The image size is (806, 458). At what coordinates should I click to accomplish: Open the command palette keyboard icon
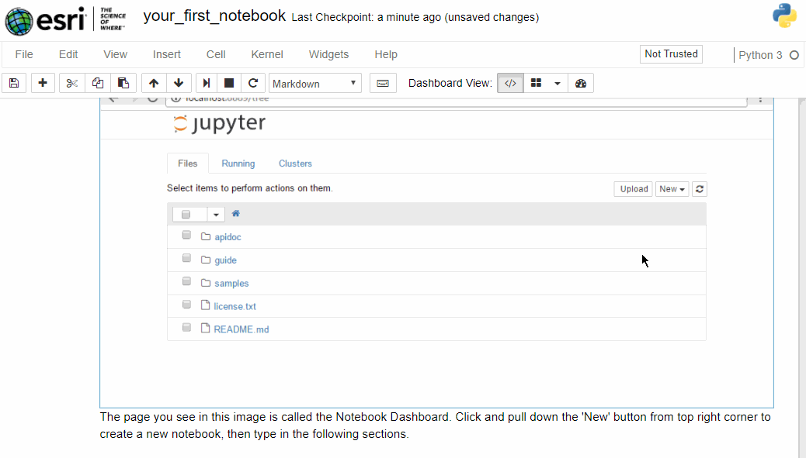coord(383,83)
